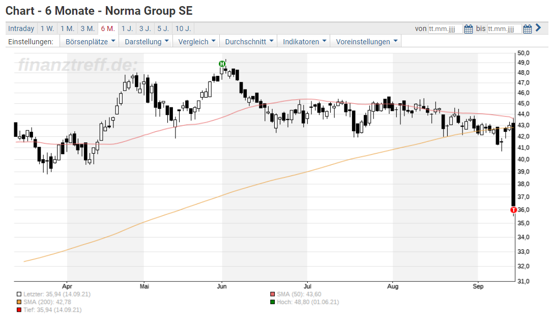Click the 31,0 price axis label
553x322 pixels.
click(523, 281)
